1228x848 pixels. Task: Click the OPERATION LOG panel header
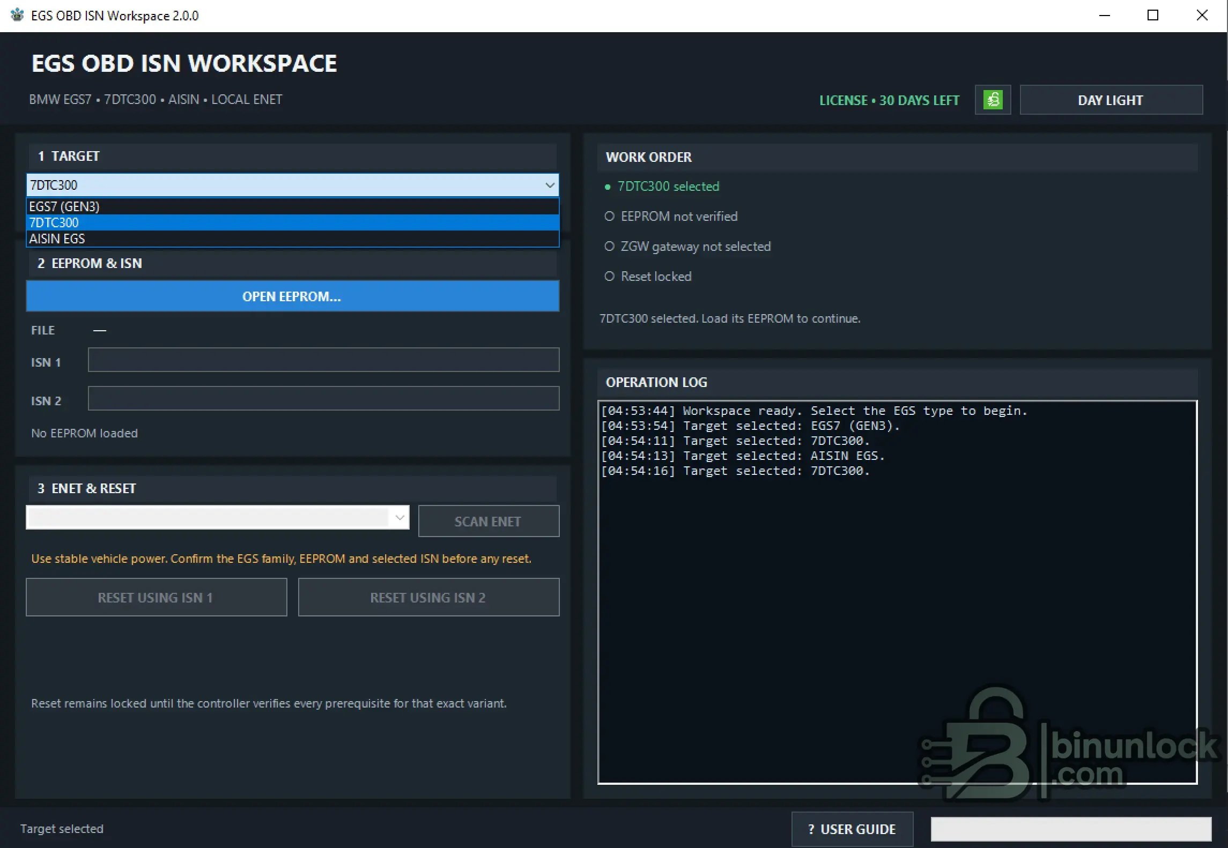(897, 383)
